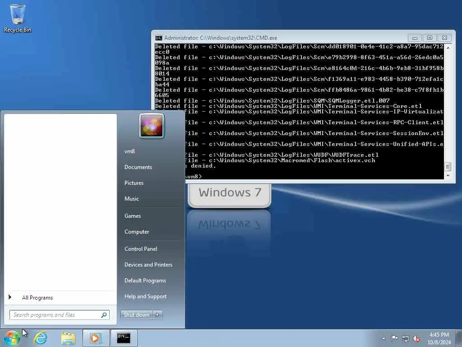Click the WUDFTrace.etl line in CMD
This screenshot has width=462, height=347.
[x=282, y=155]
